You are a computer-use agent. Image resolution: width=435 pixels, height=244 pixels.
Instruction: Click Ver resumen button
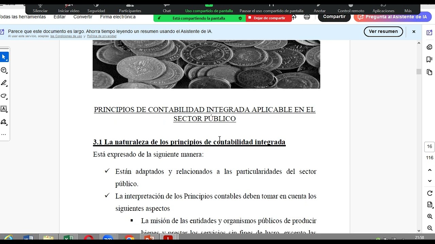(x=383, y=32)
